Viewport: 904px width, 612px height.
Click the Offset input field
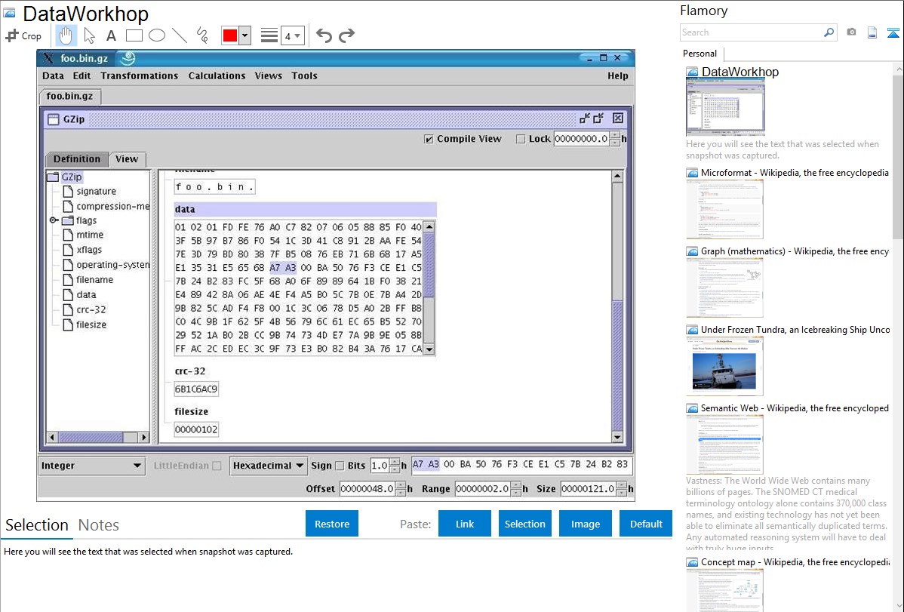[x=367, y=489]
